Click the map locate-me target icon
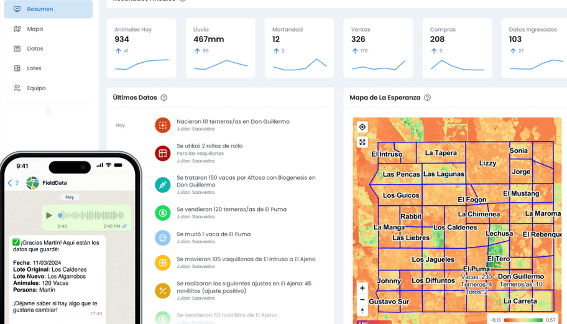The height and width of the screenshot is (324, 567). (x=362, y=127)
